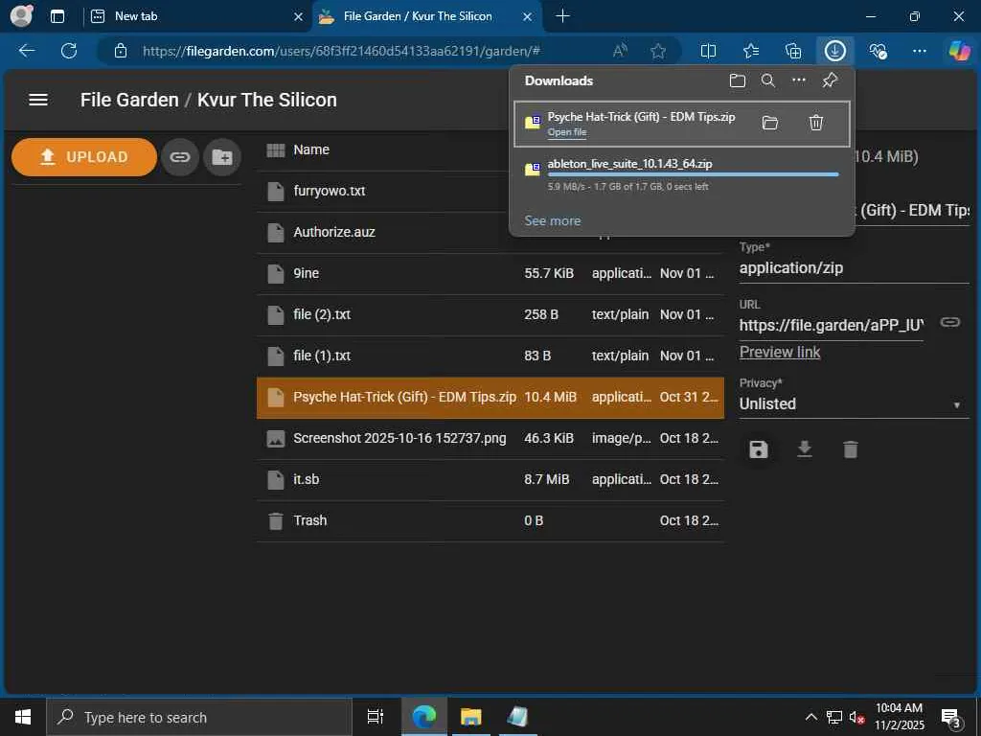Open Edge Settings and more menu
Image resolution: width=981 pixels, height=736 pixels.
point(919,51)
